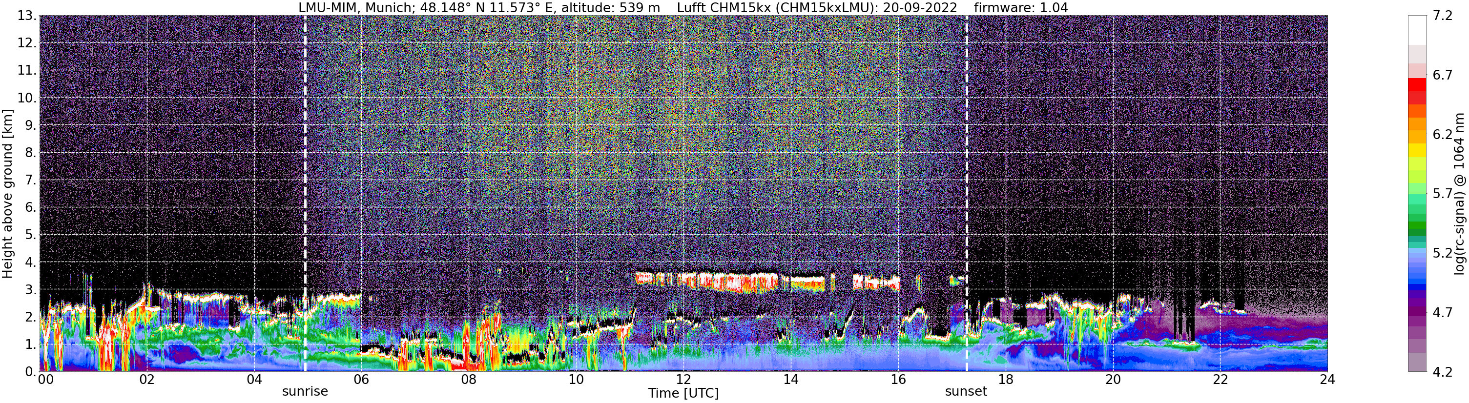Image resolution: width=1469 pixels, height=403 pixels.
Task: Click the 10. height tick label
Action: pyautogui.click(x=27, y=98)
